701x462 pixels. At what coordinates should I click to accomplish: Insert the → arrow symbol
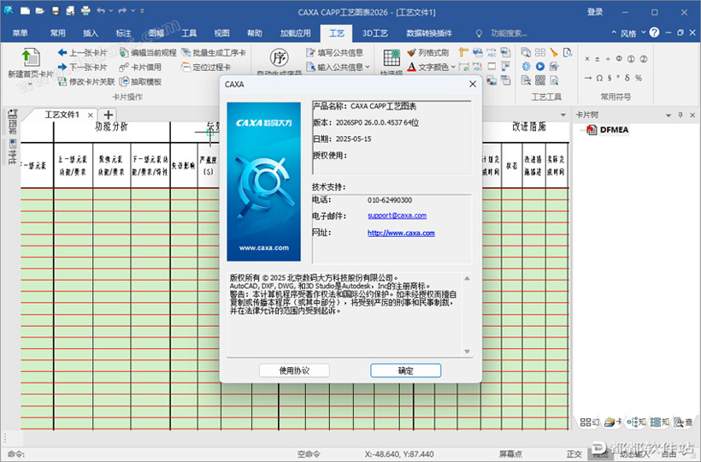587,78
